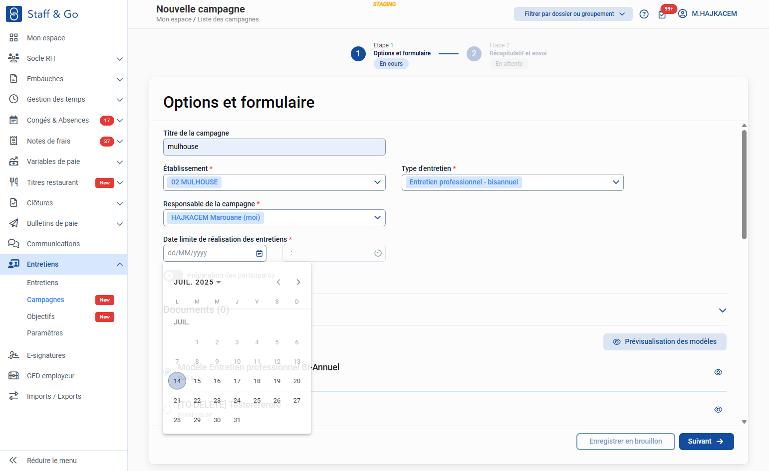Click the Notes de frais receipt icon

(14, 141)
